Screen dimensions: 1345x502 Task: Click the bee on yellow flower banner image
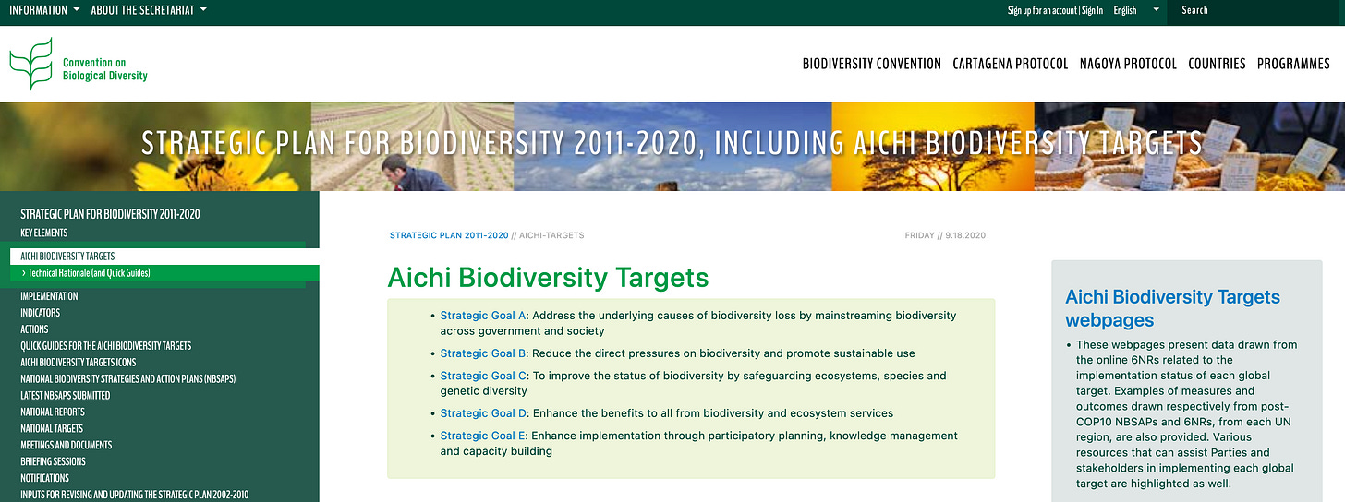155,147
